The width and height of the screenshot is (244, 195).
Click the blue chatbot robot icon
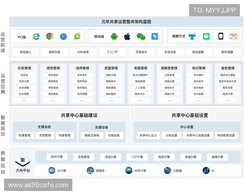[192, 37]
